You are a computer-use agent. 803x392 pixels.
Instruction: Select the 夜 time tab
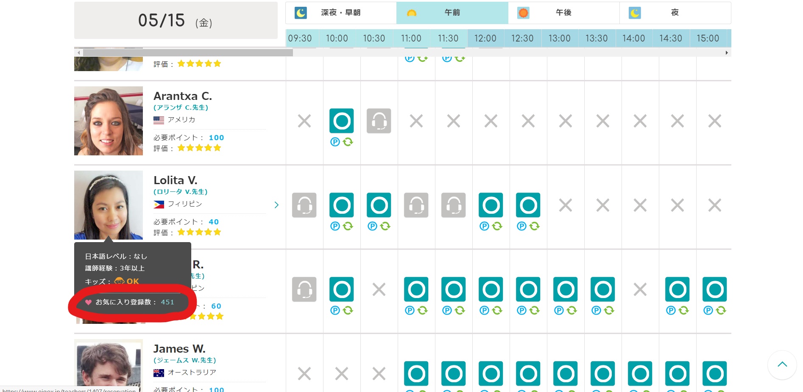pyautogui.click(x=675, y=13)
